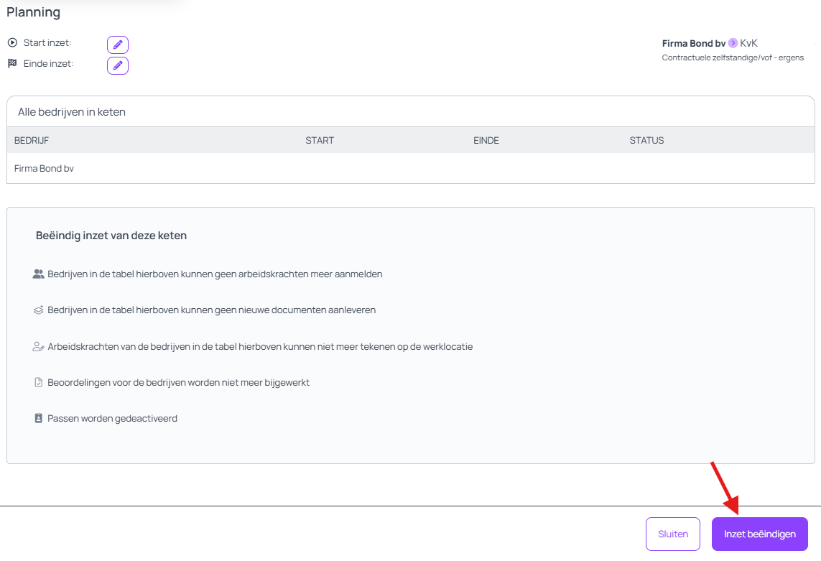Edit the Start inzet date with pencil

pos(118,45)
